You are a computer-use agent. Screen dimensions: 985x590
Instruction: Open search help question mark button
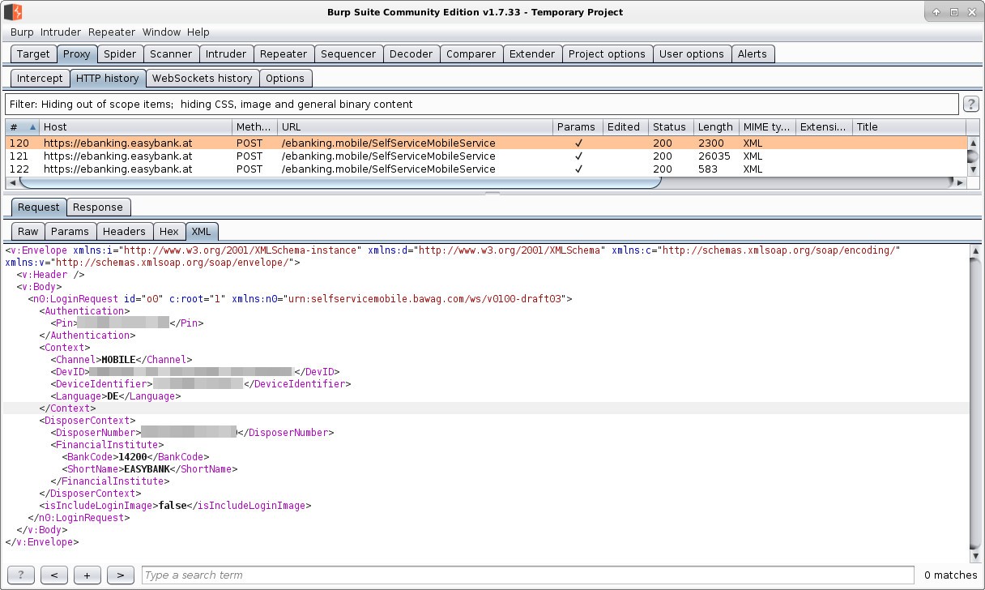pyautogui.click(x=21, y=575)
